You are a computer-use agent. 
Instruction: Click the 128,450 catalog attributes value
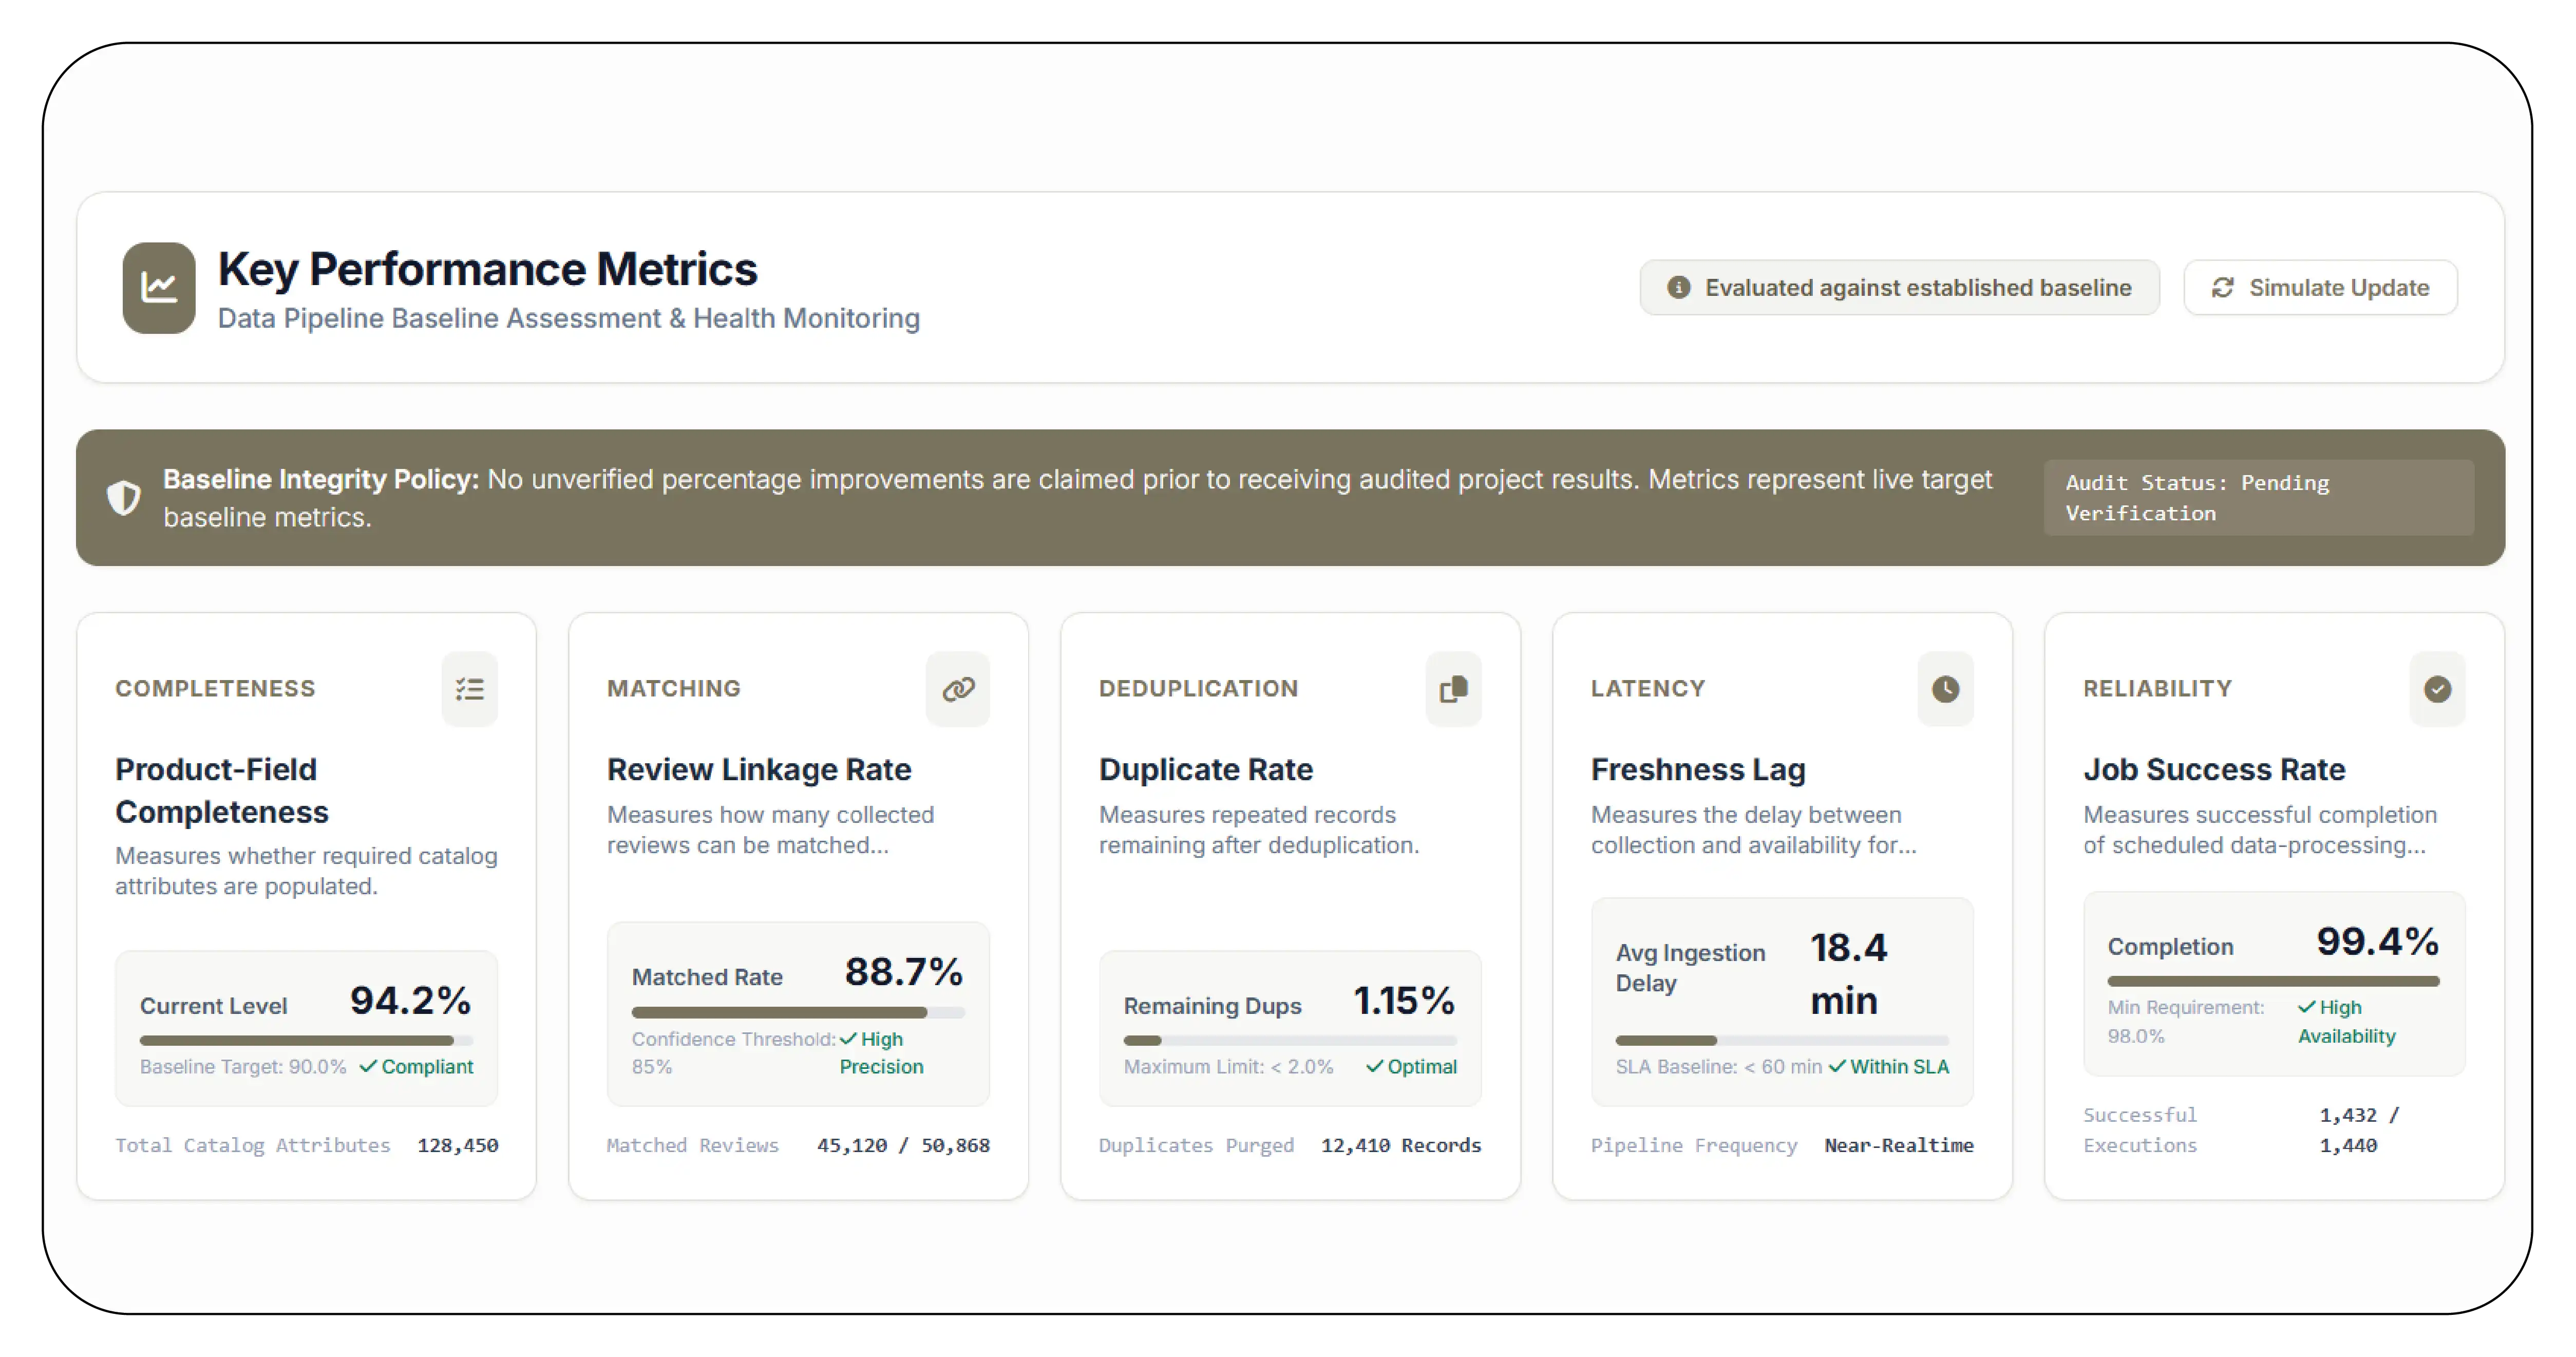click(x=458, y=1146)
